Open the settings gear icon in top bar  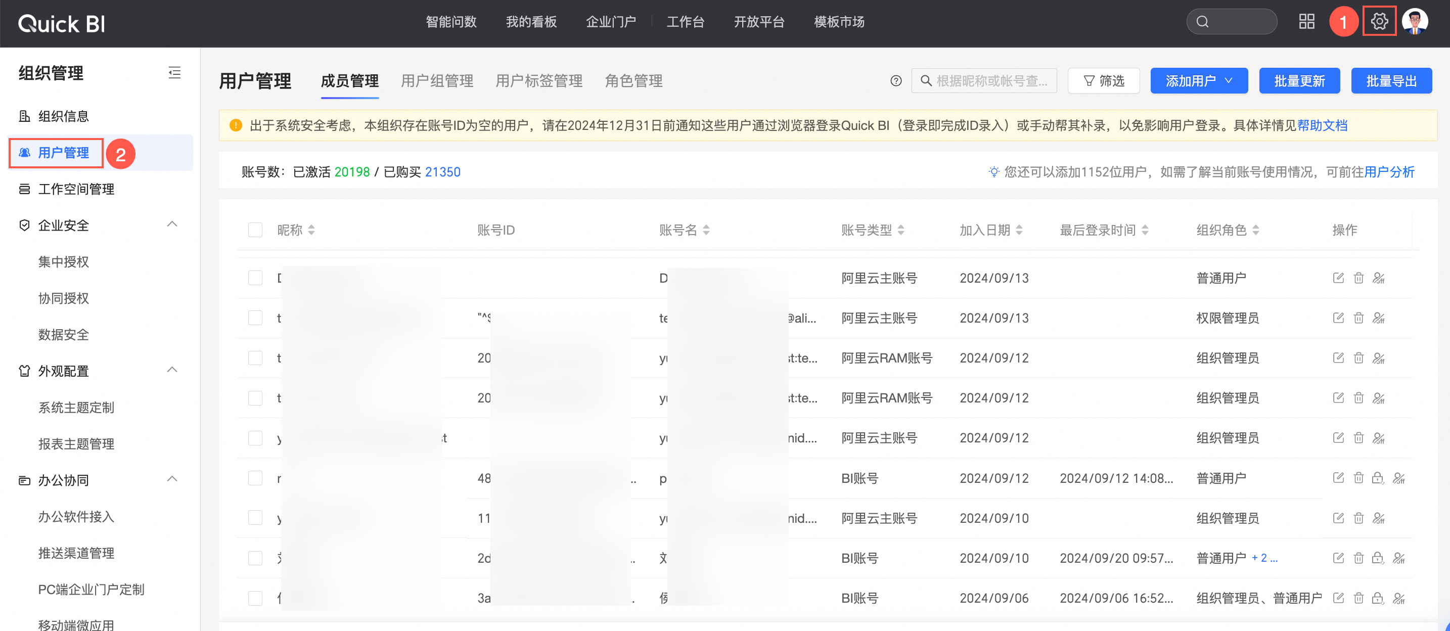[x=1379, y=21]
